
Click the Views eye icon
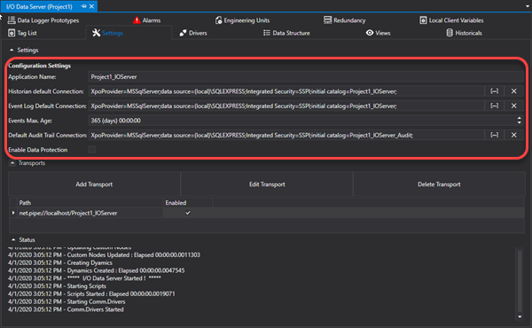pos(370,33)
